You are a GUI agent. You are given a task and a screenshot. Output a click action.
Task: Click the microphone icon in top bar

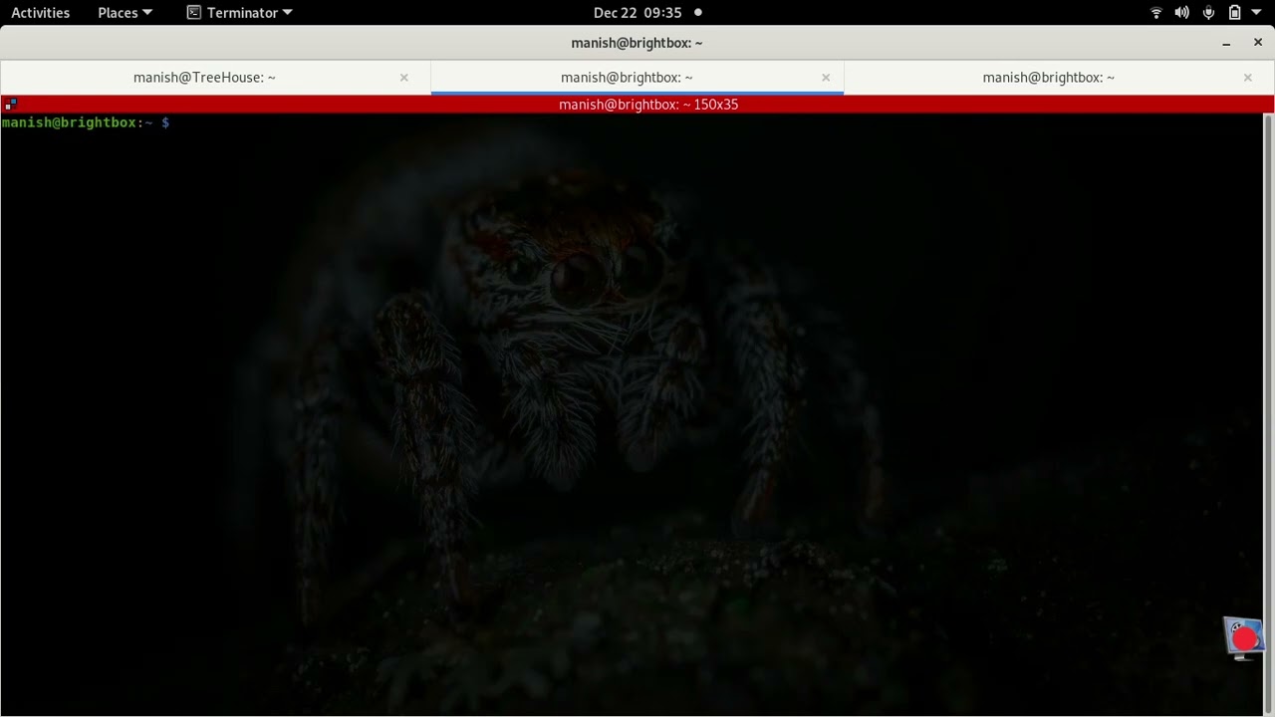pyautogui.click(x=1208, y=13)
